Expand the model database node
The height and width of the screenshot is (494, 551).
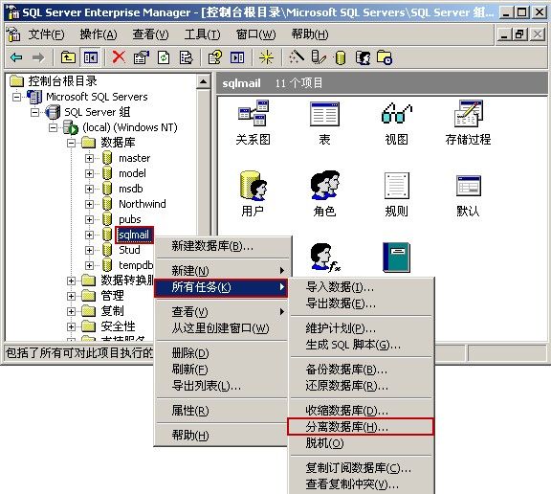(89, 173)
